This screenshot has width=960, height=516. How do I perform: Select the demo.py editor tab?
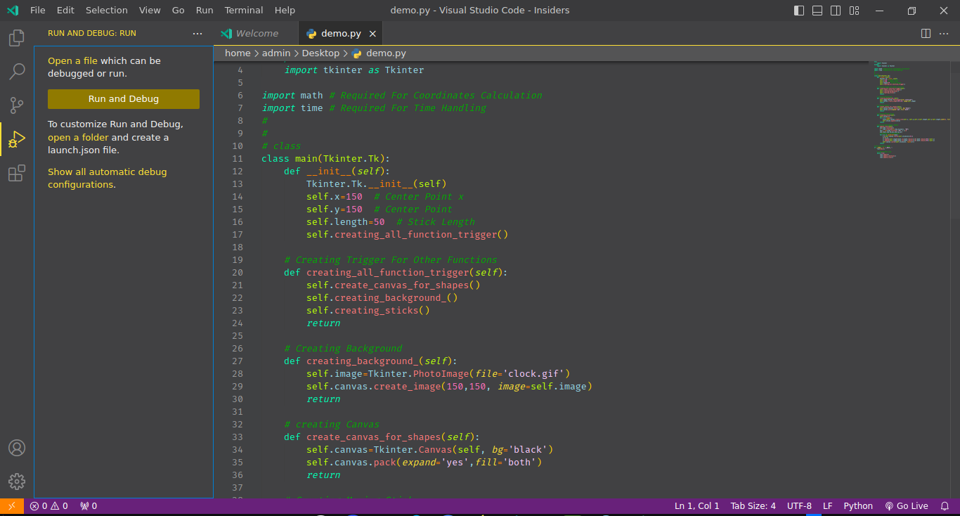[x=341, y=33]
